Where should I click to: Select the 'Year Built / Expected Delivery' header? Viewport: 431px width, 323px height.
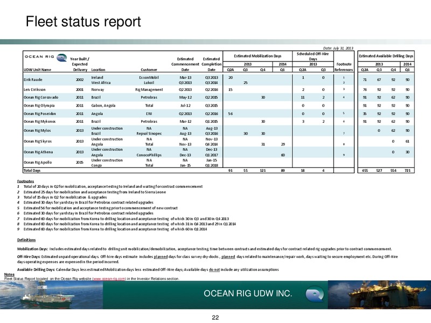pyautogui.click(x=80, y=64)
